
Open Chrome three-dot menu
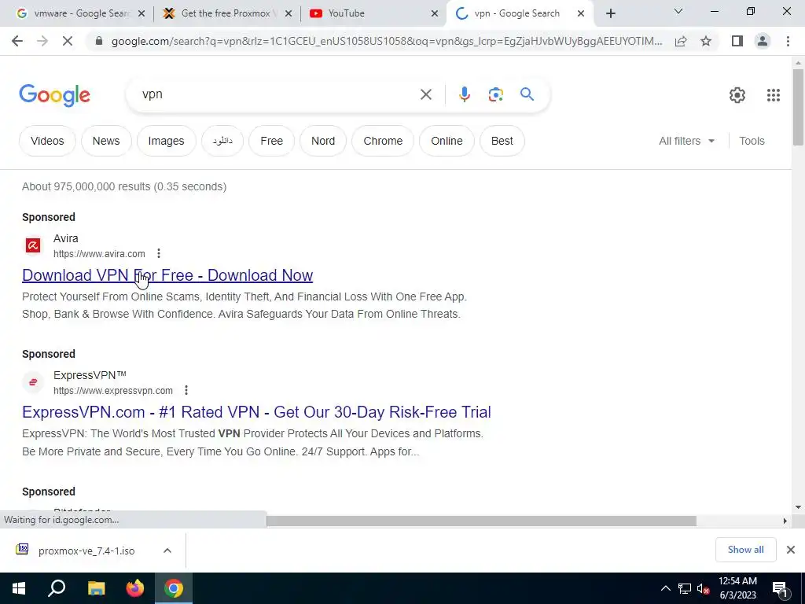pyautogui.click(x=788, y=41)
